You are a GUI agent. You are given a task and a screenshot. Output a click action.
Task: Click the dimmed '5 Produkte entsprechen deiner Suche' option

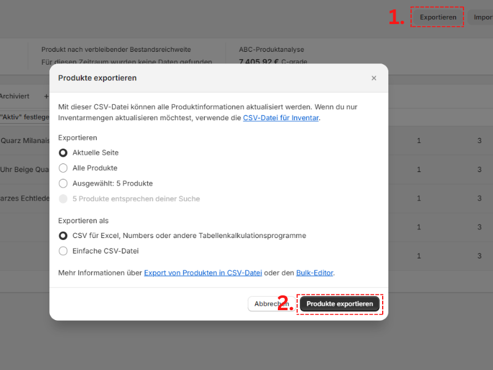[63, 199]
